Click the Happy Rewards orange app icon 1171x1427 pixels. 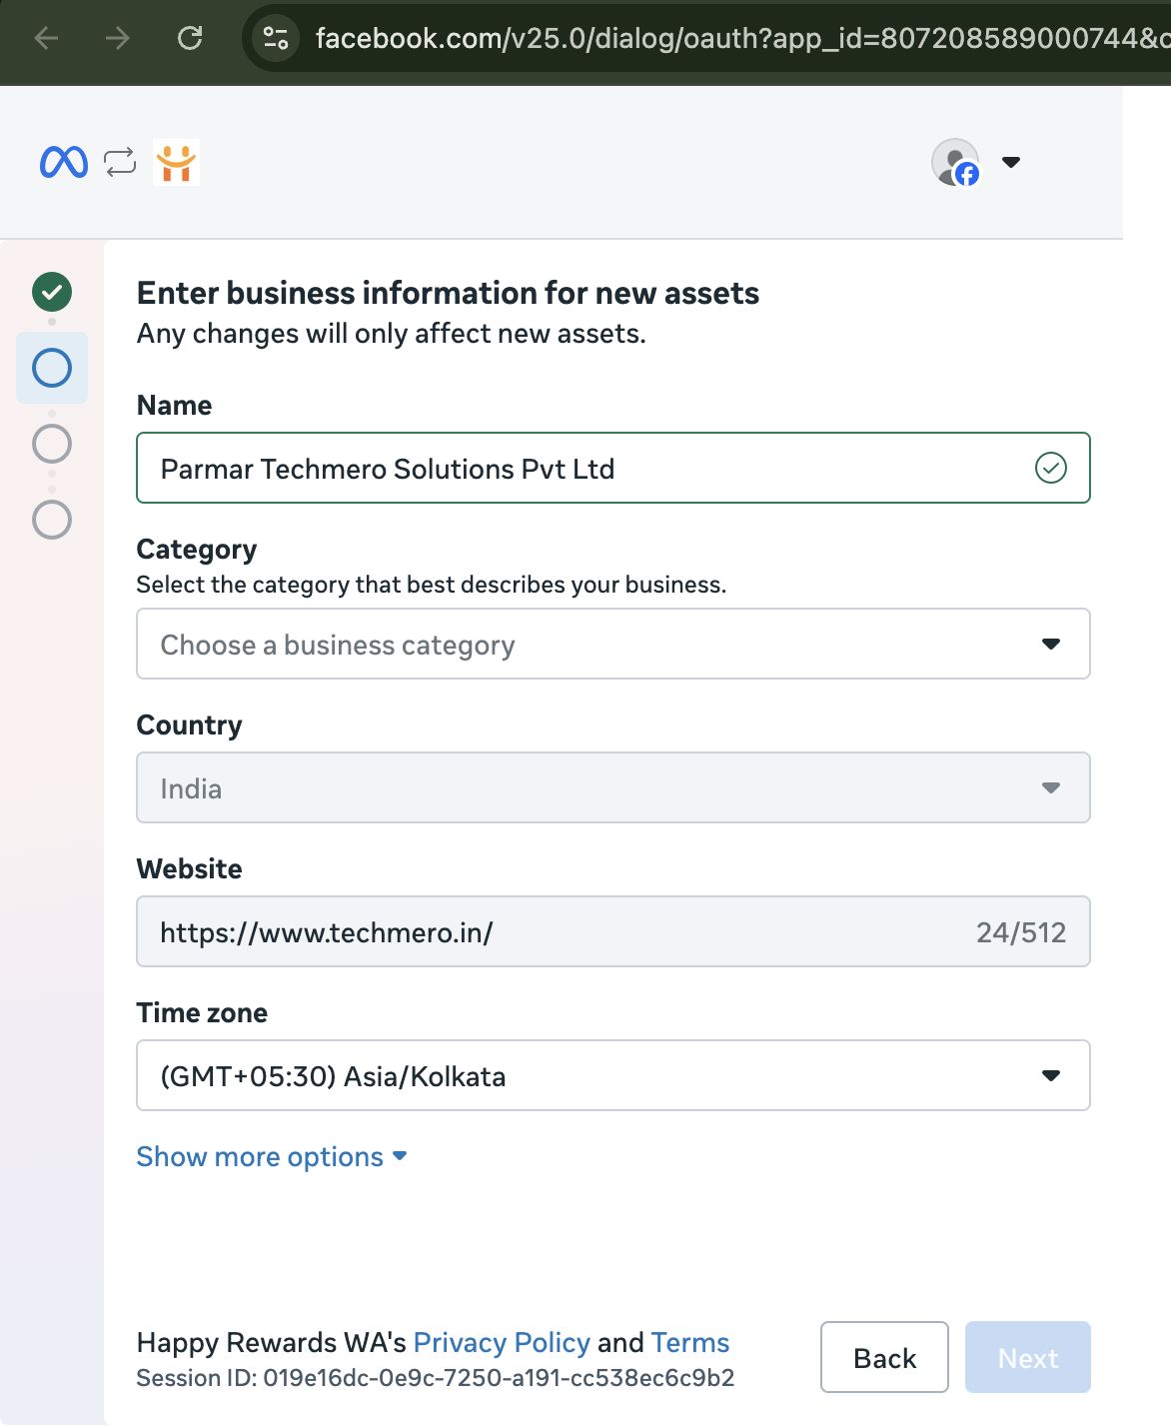[176, 162]
